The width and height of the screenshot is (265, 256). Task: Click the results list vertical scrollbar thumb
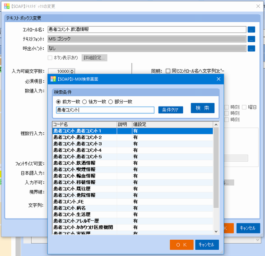tap(216, 168)
